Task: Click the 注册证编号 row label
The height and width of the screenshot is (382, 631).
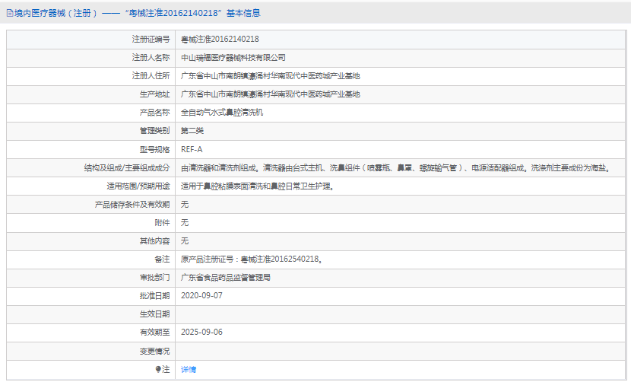Action: pyautogui.click(x=151, y=39)
